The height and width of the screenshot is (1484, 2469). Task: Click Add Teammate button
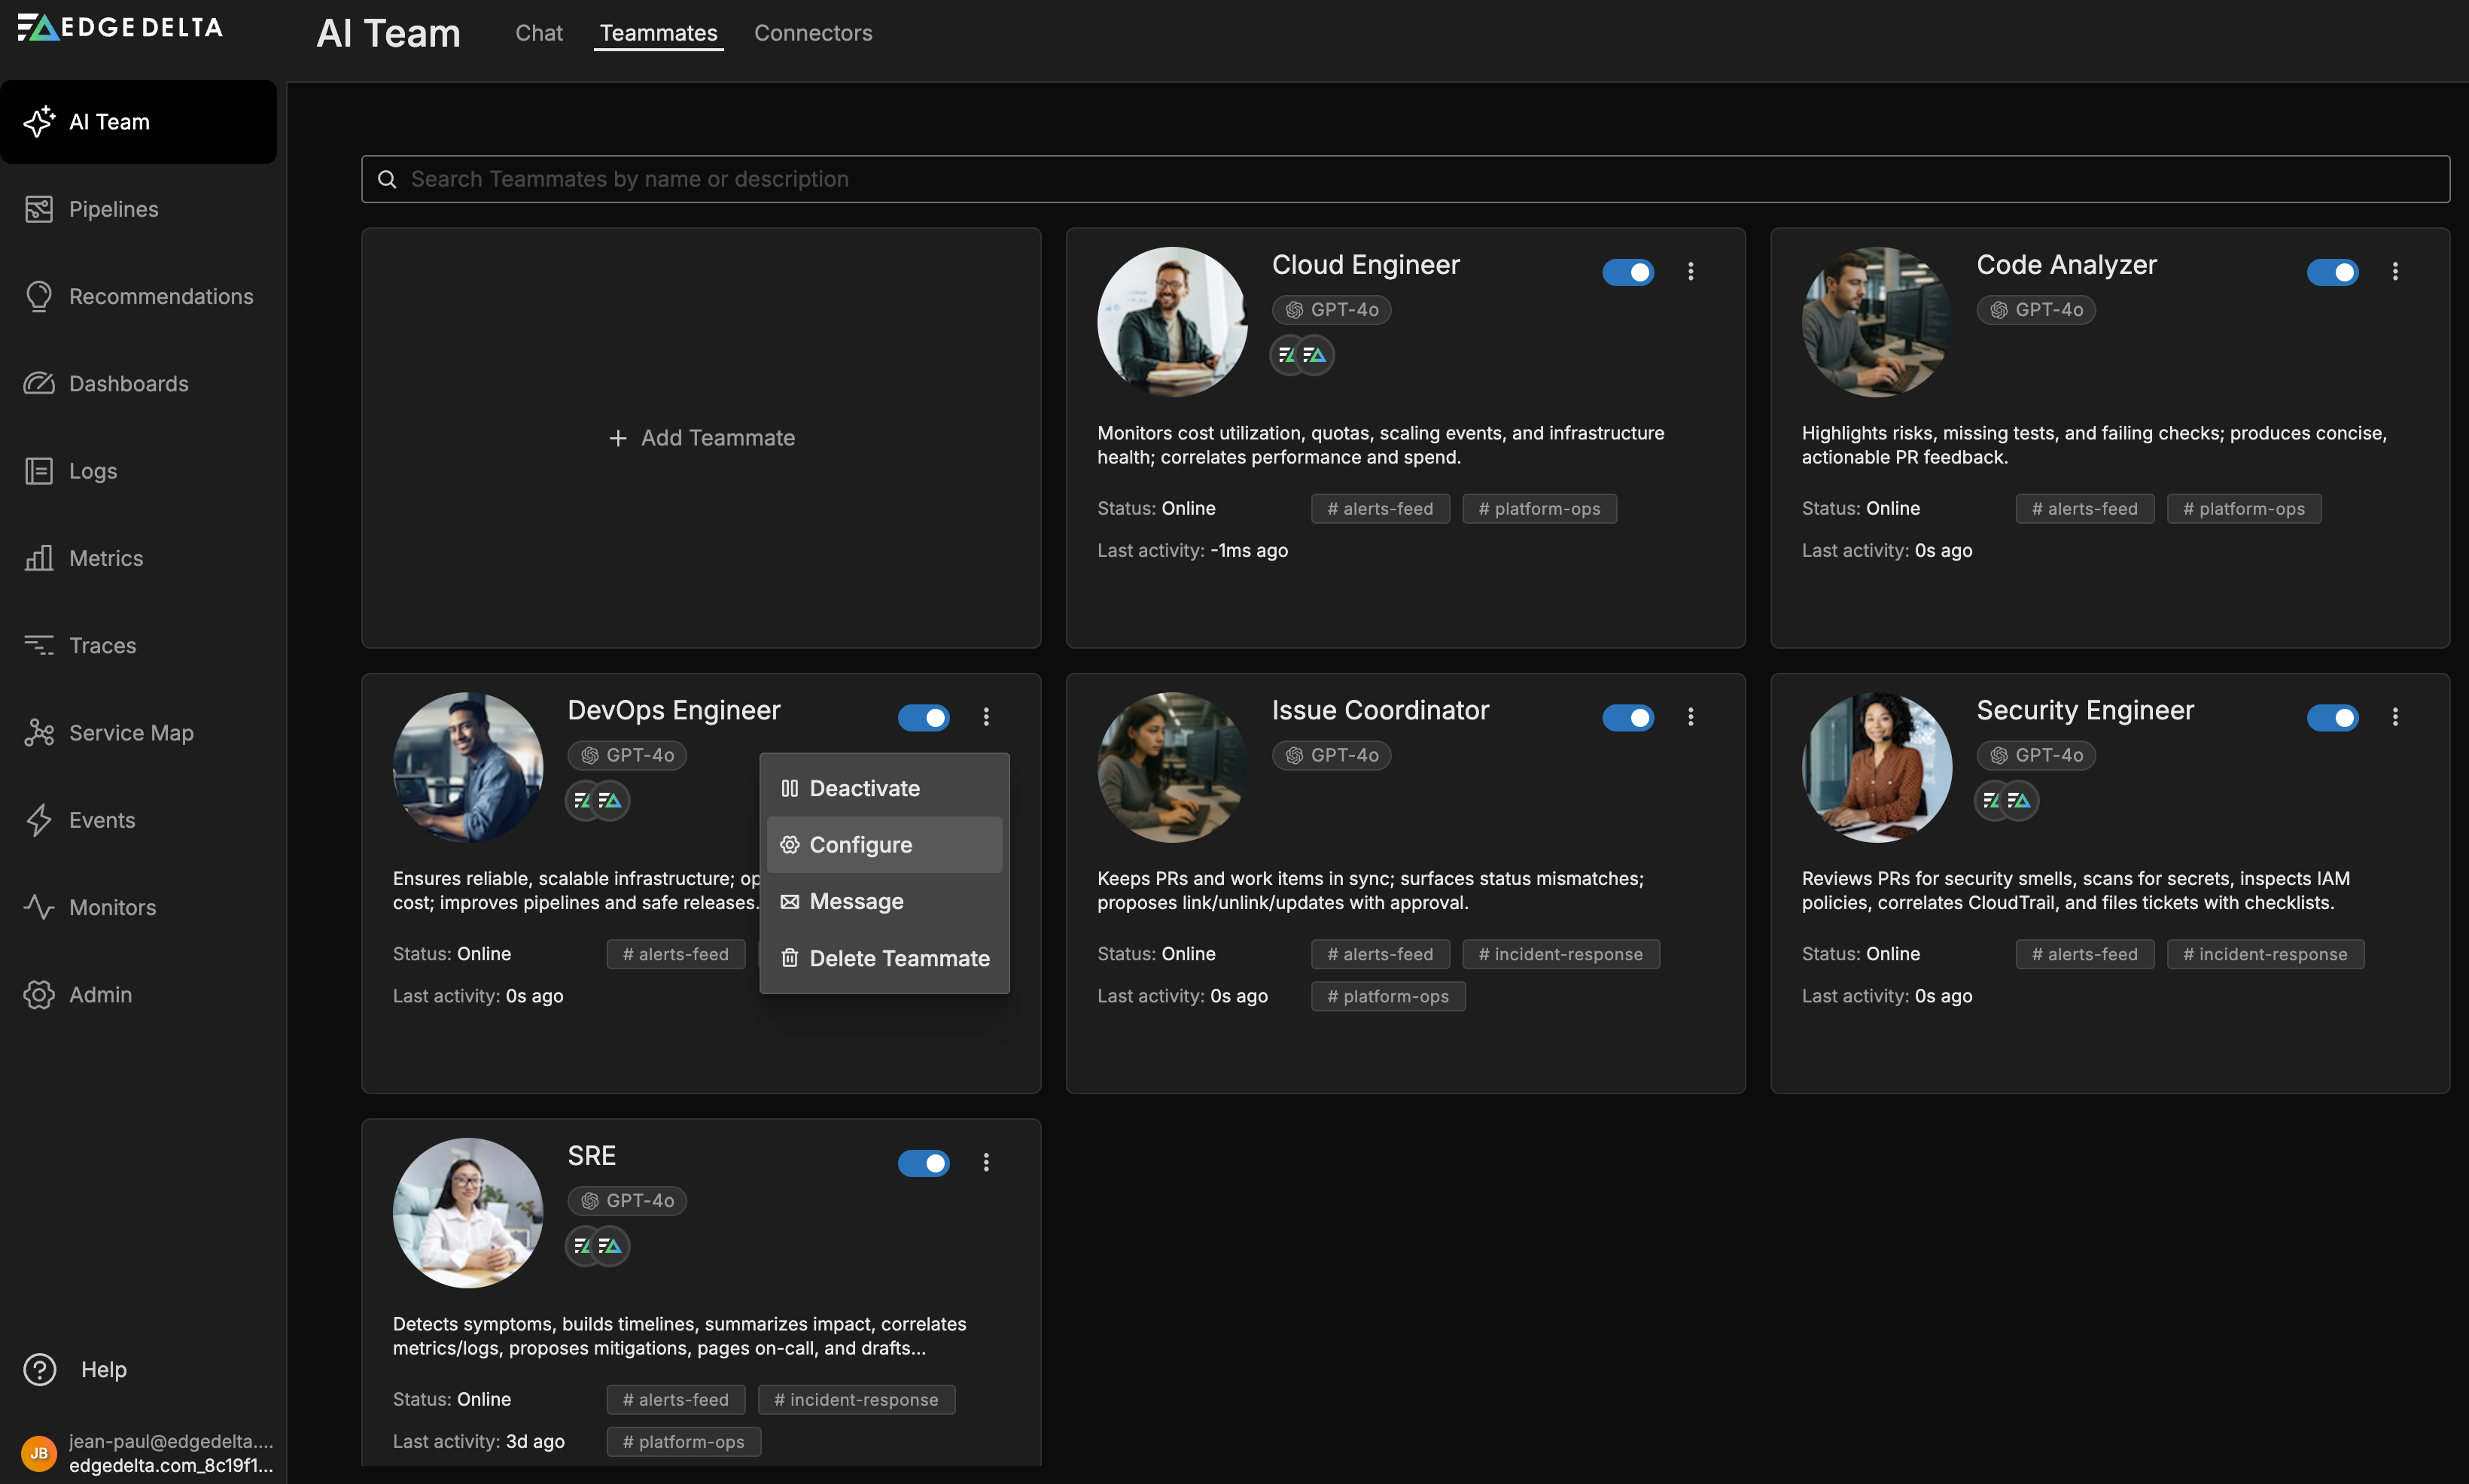click(702, 438)
